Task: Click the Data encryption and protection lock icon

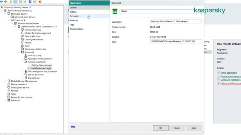Action: tap(26, 72)
